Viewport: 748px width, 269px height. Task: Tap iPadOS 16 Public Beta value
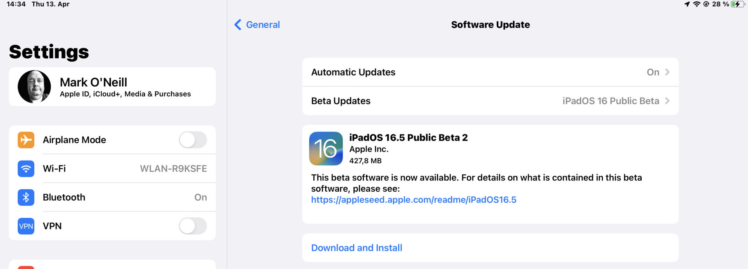pos(610,101)
